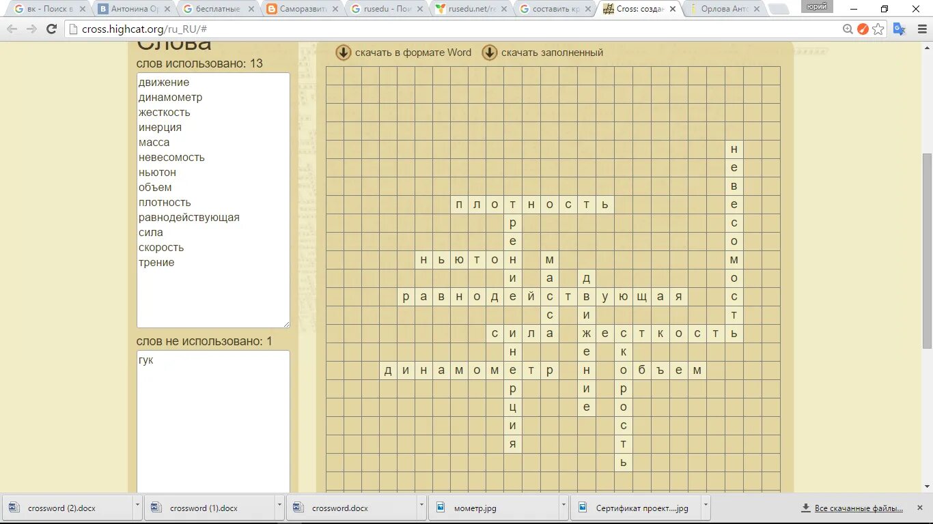Image resolution: width=933 pixels, height=524 pixels.
Task: Close the active Cross tab
Action: (673, 10)
